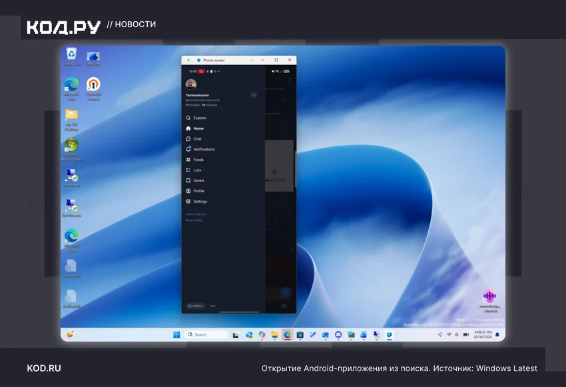Click the Terms of Service link
Screen dimensions: 566x387
(196, 214)
